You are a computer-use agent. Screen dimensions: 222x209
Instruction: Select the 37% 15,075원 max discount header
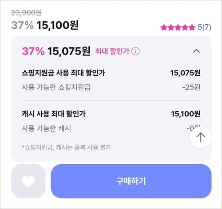click(56, 51)
